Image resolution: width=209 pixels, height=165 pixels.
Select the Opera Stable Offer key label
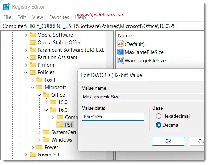click(x=59, y=43)
